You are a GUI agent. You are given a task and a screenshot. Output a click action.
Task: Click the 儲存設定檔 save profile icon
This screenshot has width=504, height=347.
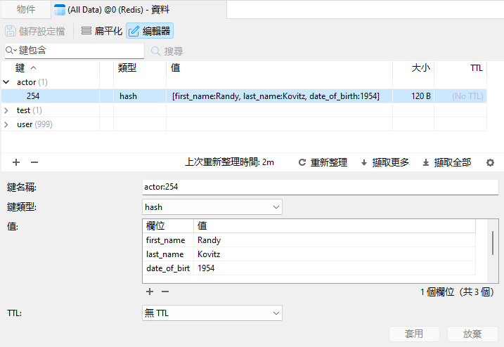click(11, 31)
